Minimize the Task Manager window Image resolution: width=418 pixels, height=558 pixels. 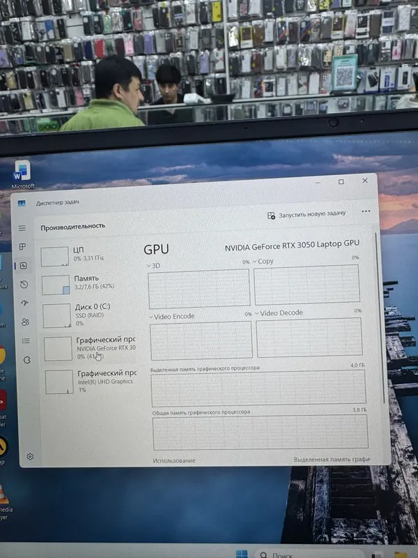318,183
